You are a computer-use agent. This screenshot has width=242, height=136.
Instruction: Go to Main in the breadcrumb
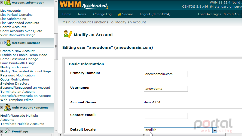[x=66, y=22]
